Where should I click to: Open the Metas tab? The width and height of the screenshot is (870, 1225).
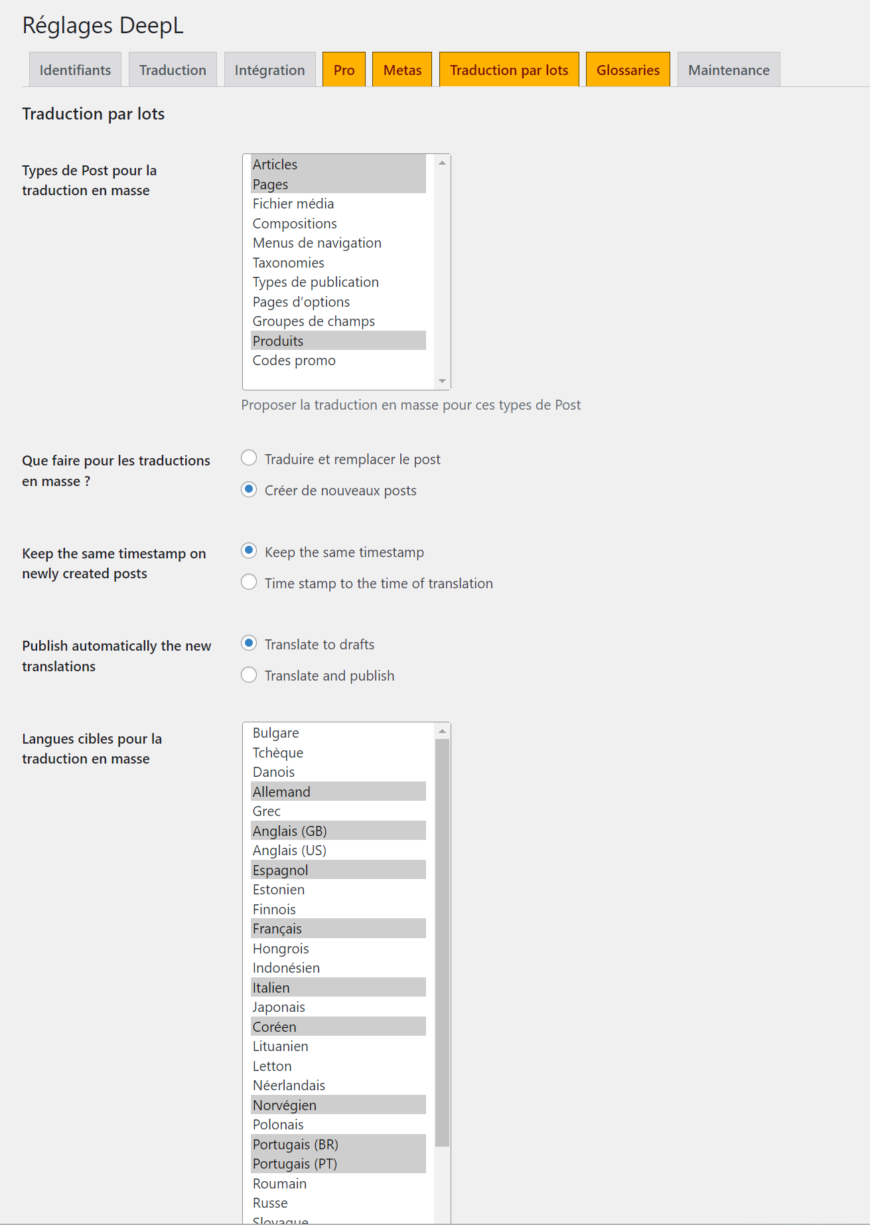tap(402, 70)
